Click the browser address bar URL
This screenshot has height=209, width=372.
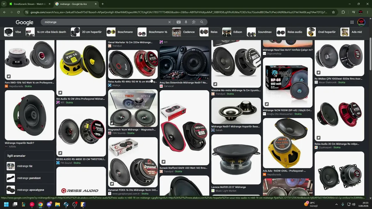[x=179, y=12]
